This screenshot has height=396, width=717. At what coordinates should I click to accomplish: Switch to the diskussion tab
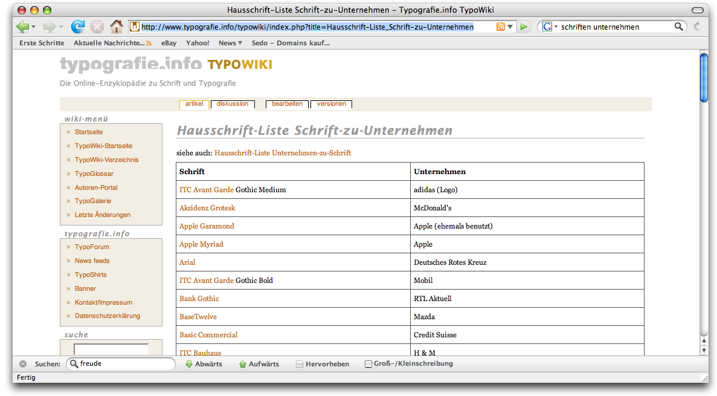pyautogui.click(x=233, y=104)
